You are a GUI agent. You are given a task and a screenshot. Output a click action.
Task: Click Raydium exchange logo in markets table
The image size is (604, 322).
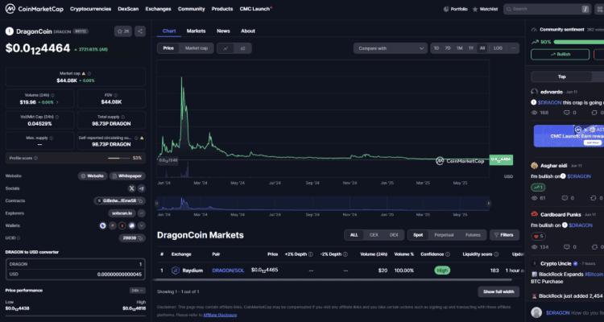[176, 270]
